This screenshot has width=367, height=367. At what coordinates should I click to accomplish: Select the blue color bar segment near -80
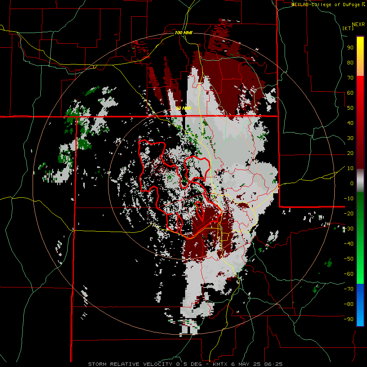(360, 304)
